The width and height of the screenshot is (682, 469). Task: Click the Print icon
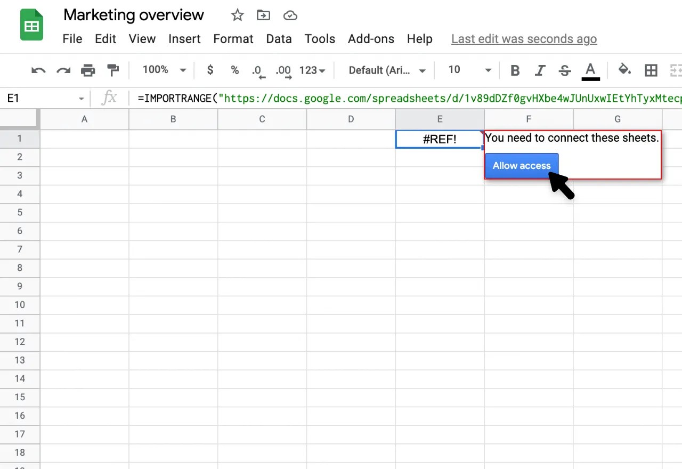pos(88,70)
